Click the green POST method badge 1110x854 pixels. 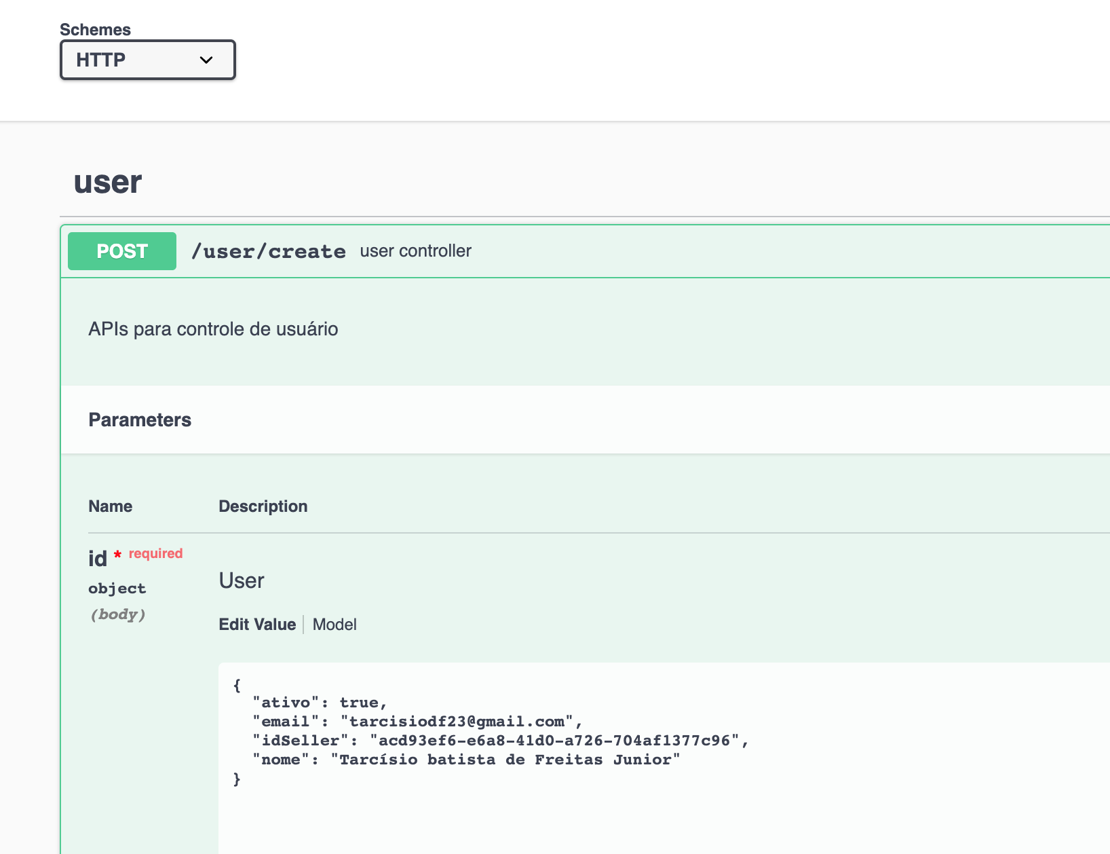121,251
